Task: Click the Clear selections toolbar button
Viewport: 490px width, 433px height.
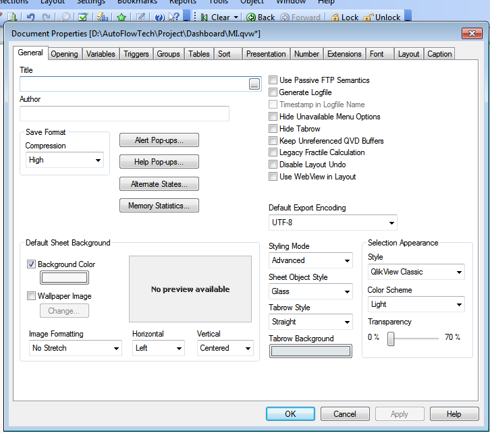Action: [215, 17]
